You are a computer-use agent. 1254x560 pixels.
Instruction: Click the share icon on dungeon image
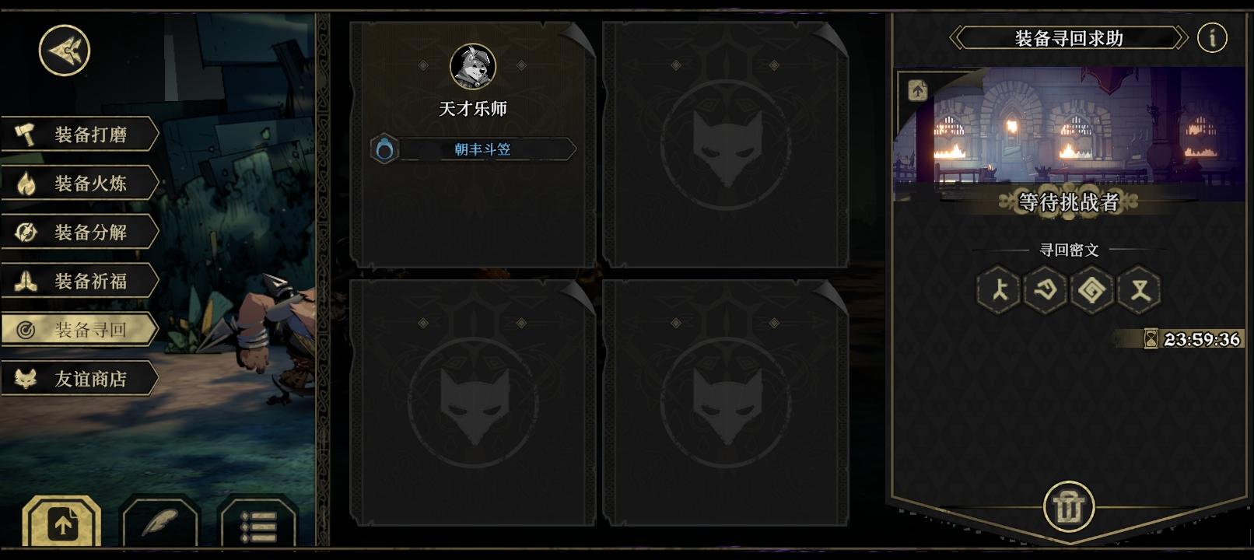(918, 90)
